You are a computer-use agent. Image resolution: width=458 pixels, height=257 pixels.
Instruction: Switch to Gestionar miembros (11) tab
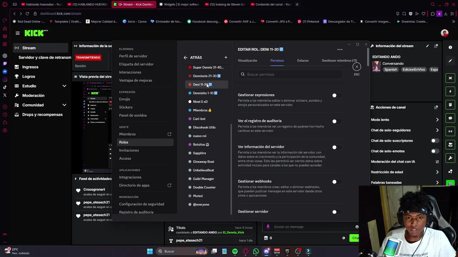click(339, 61)
